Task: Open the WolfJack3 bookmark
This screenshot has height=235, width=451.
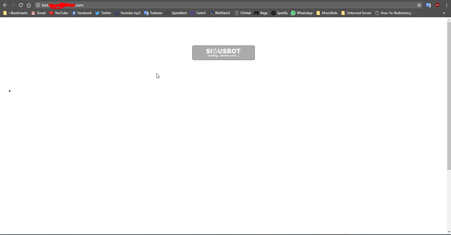Action: pos(220,13)
